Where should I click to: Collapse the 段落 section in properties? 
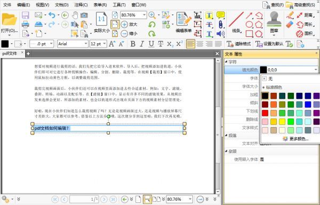[226, 135]
